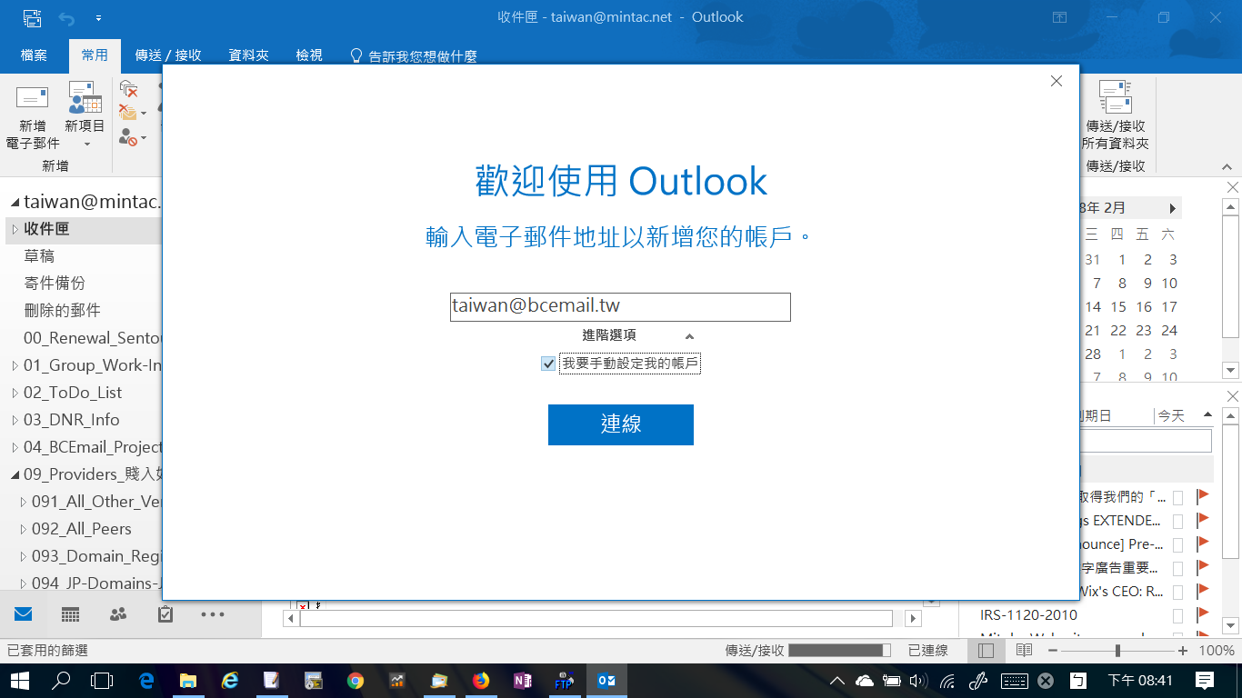Click the email address input field

(620, 307)
